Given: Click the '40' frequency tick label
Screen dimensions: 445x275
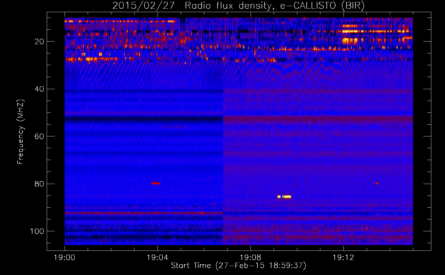Looking at the screenshot, I should click(39, 89).
